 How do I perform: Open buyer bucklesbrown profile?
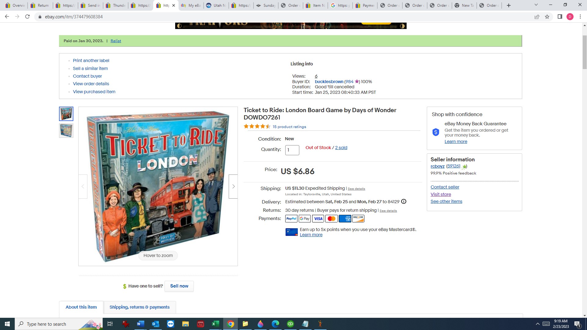329,82
